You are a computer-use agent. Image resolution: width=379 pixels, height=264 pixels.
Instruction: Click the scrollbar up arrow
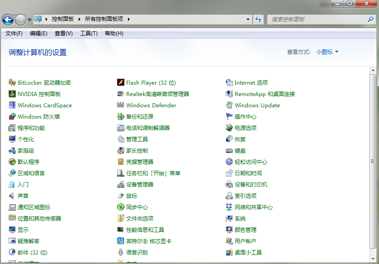click(x=373, y=70)
